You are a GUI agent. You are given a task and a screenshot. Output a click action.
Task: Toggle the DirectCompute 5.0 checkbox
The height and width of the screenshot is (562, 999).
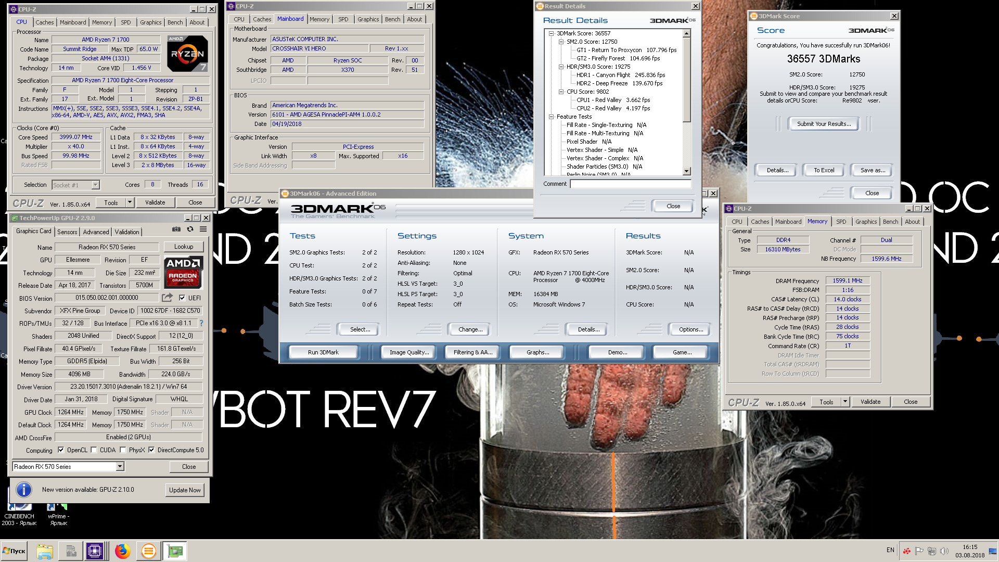point(151,450)
